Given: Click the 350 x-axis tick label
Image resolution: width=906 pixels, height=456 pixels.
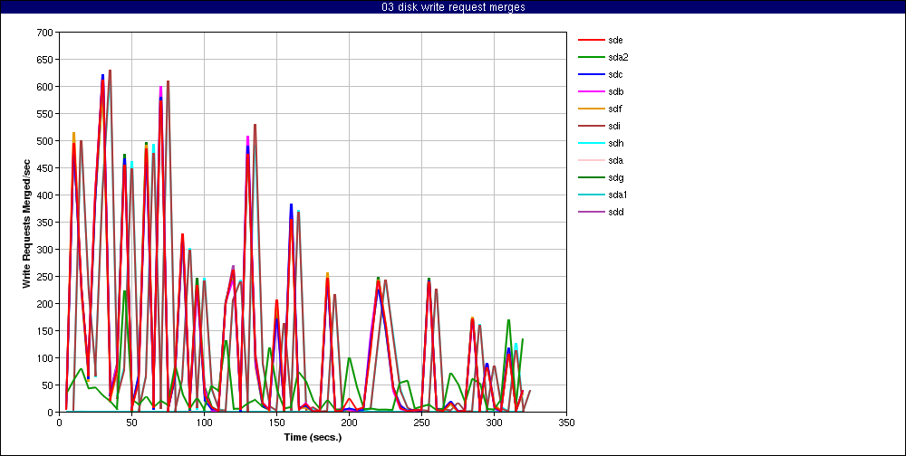Looking at the screenshot, I should (x=567, y=423).
